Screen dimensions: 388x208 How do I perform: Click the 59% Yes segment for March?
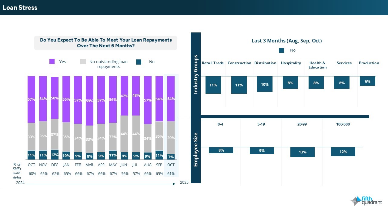pyautogui.click(x=89, y=101)
